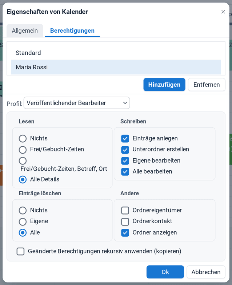Toggle Unterordner erstellen checkbox
Viewport: 232px width, 285px height.
pyautogui.click(x=125, y=150)
